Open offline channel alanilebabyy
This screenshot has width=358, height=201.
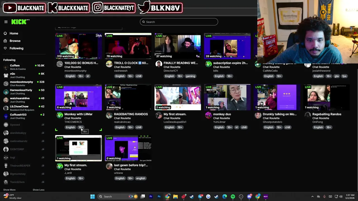[24, 133]
